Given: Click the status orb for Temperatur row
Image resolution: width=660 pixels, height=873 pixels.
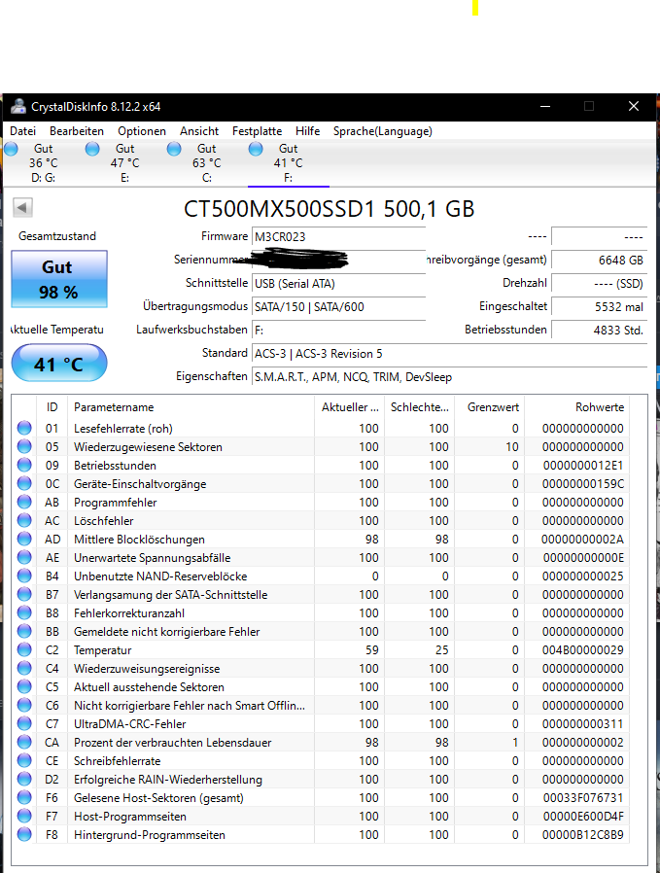Looking at the screenshot, I should [x=24, y=649].
